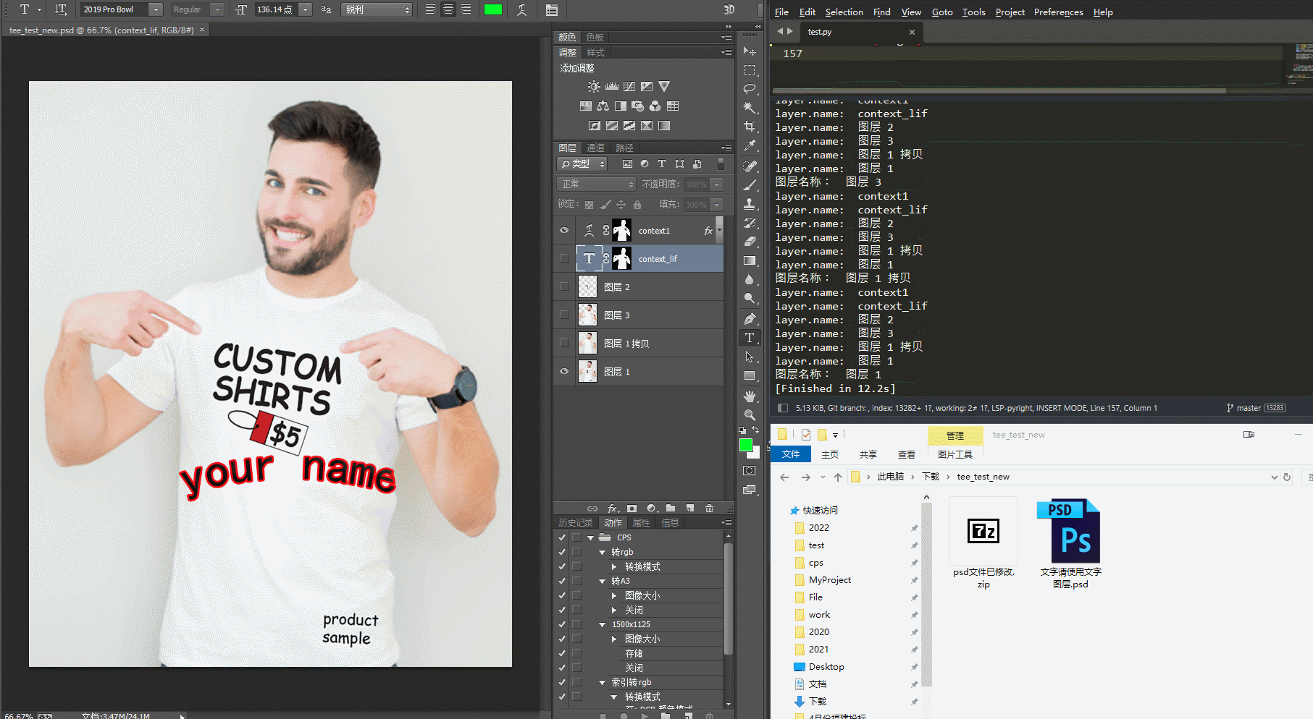
Task: Add a Brightness/Contrast adjustment
Action: coord(594,87)
